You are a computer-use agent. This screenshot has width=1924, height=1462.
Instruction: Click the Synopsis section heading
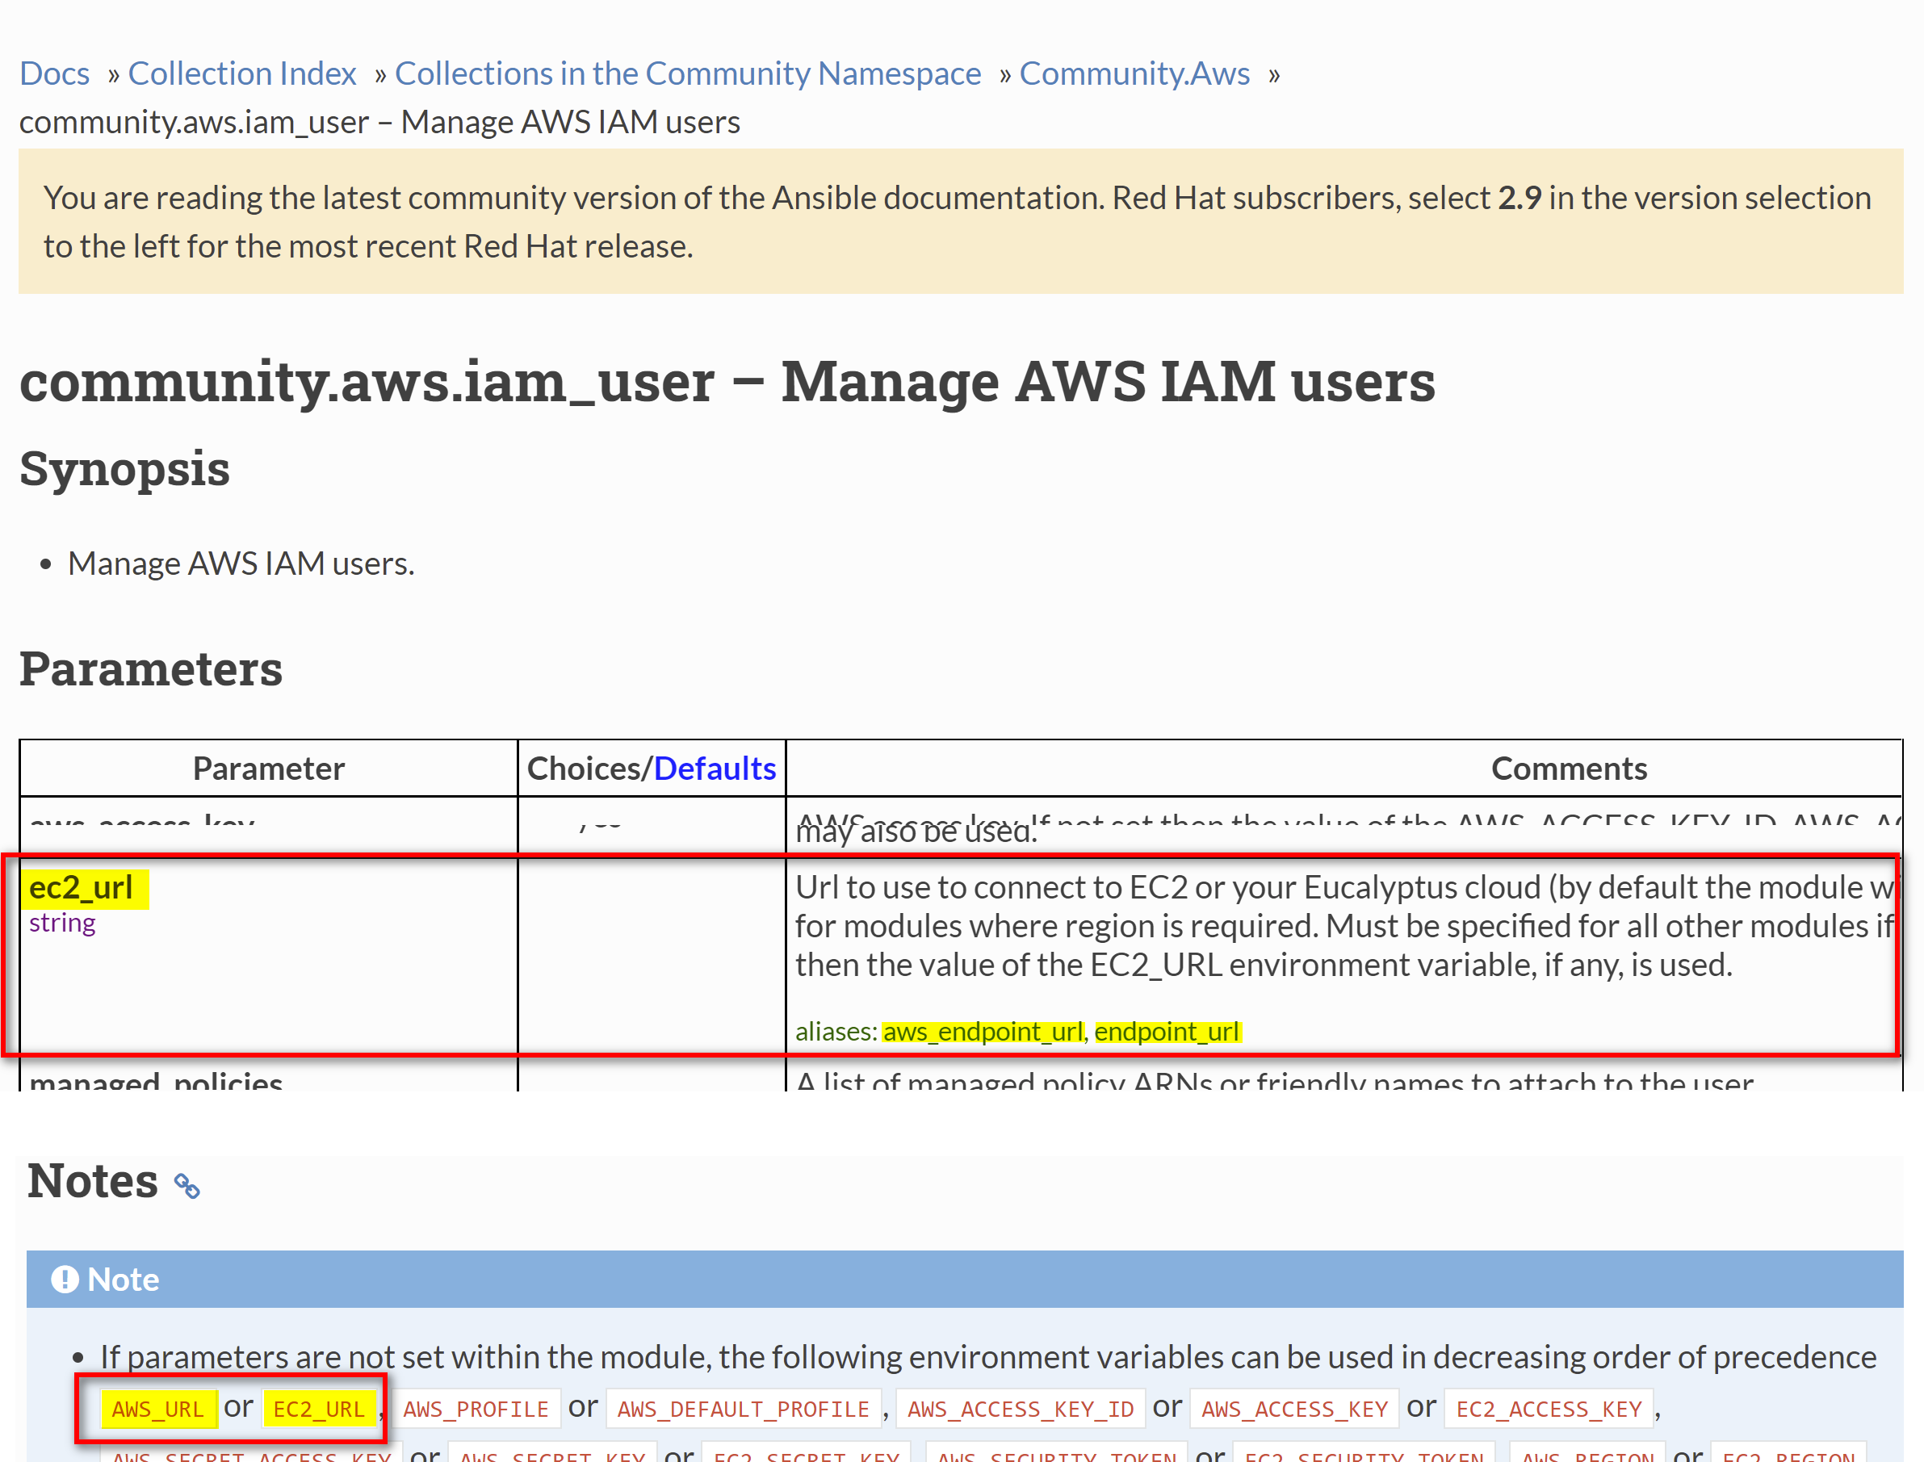click(124, 468)
